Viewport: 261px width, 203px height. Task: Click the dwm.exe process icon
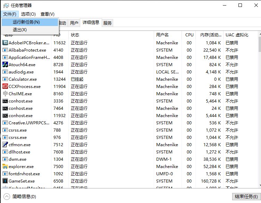coord(5,159)
